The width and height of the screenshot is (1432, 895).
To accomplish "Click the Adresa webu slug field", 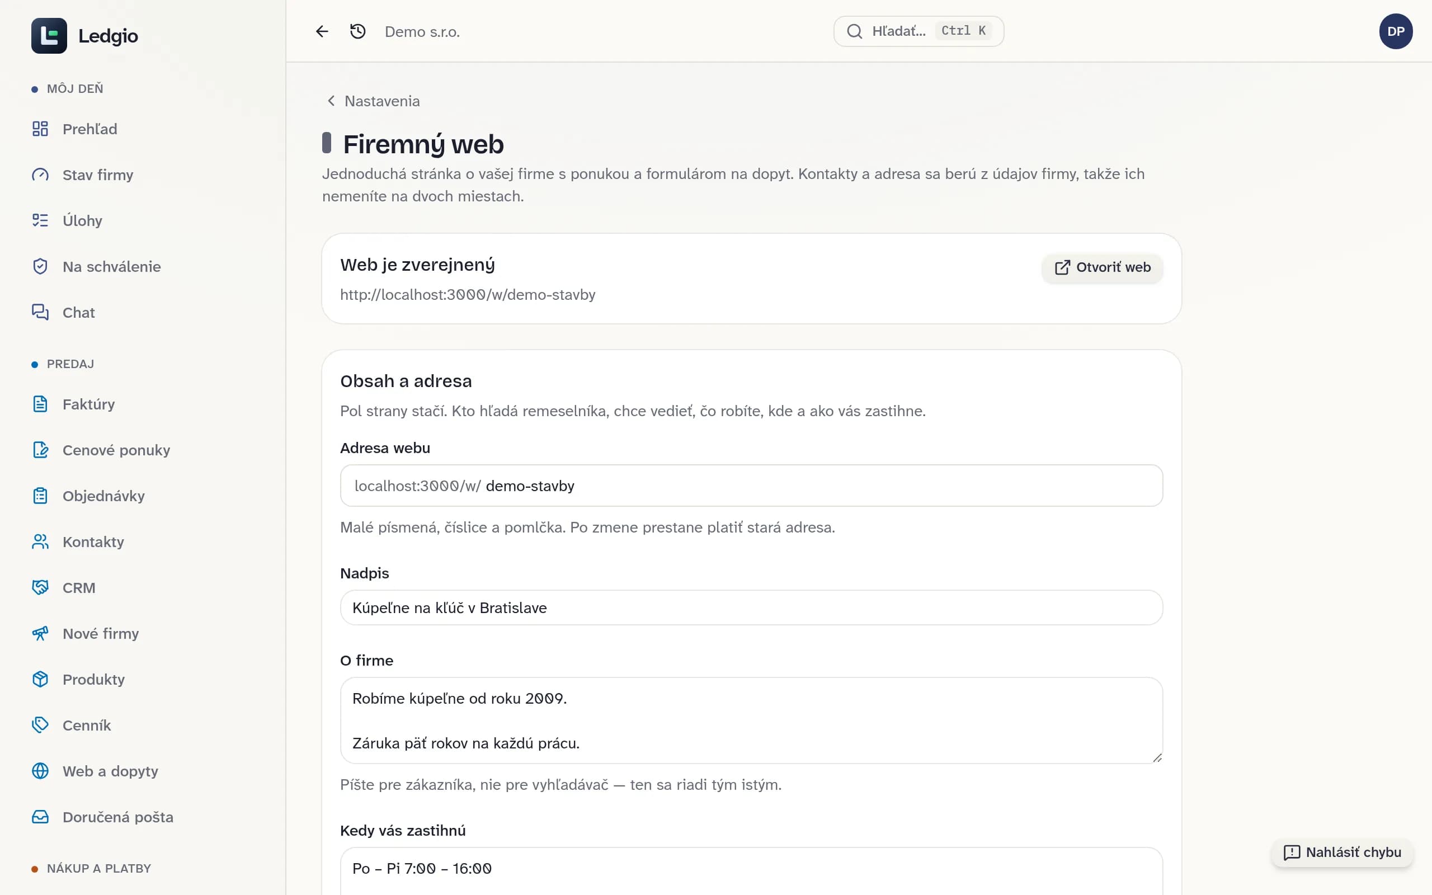I will (751, 486).
